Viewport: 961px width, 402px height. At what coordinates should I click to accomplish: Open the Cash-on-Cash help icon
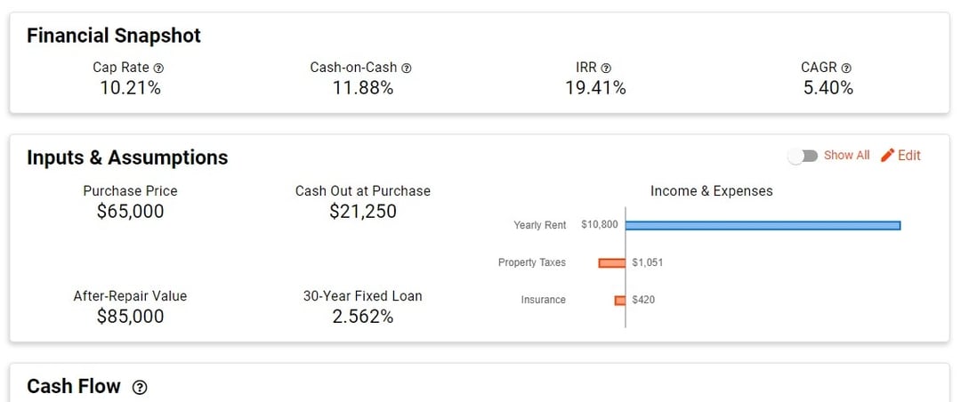tap(407, 68)
